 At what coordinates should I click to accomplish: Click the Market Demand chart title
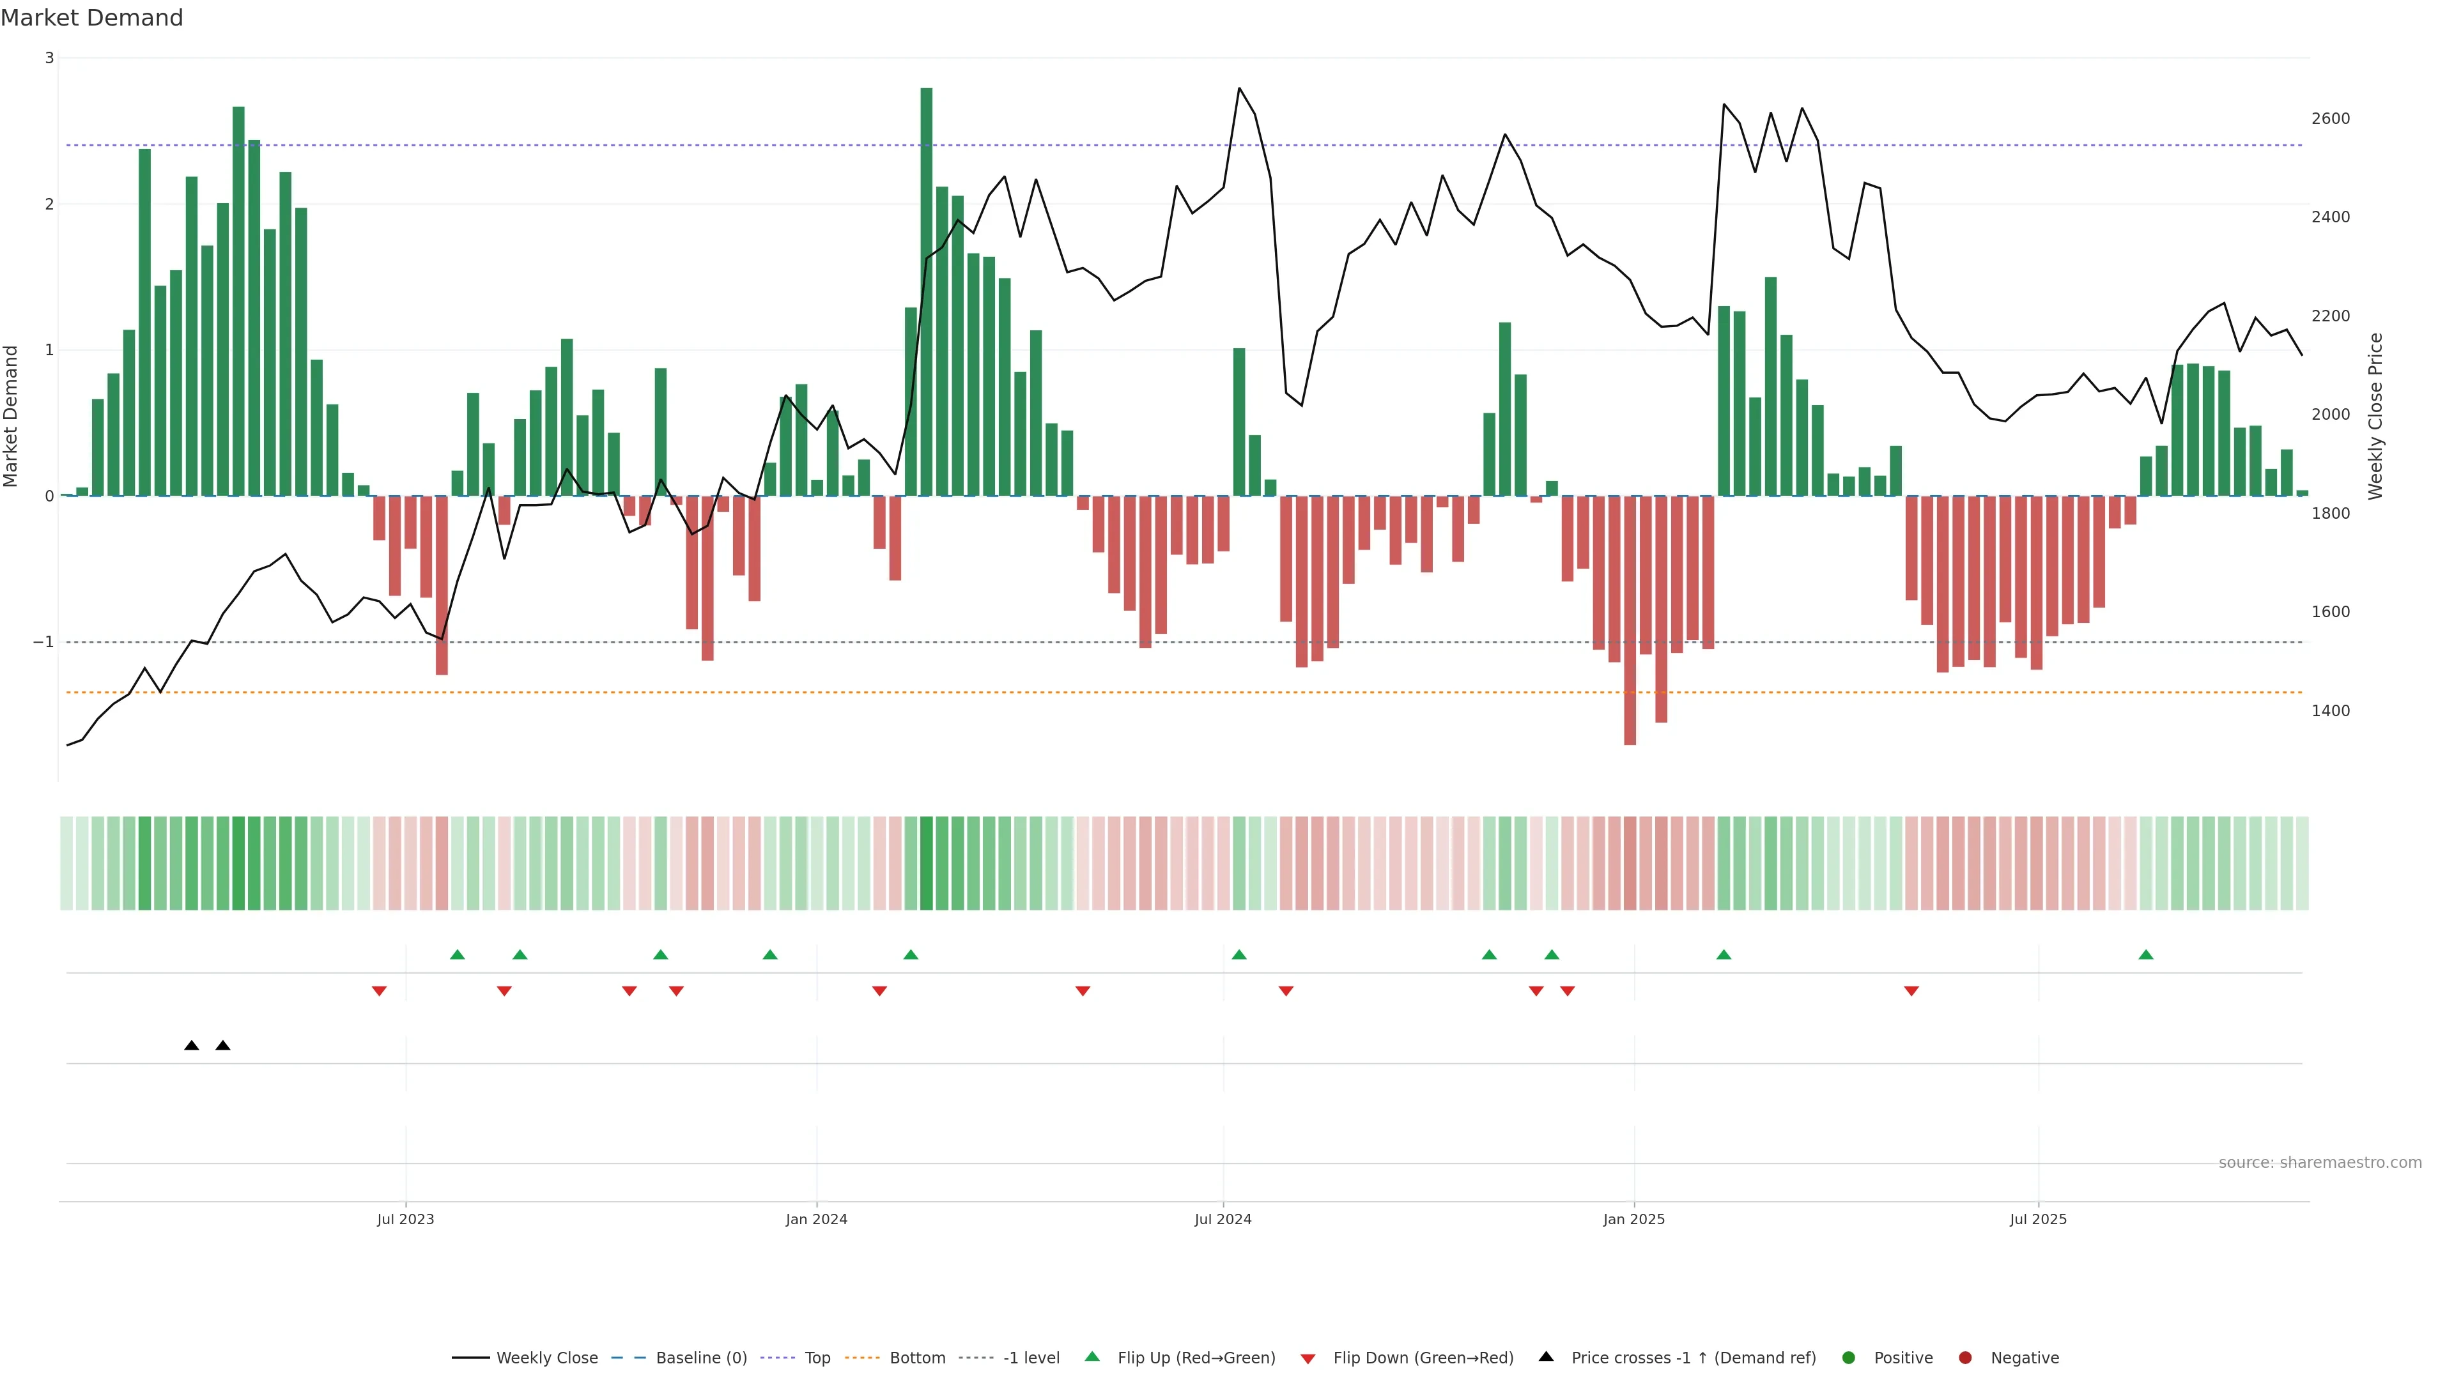[x=91, y=18]
